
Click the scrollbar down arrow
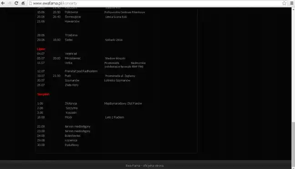(293, 168)
